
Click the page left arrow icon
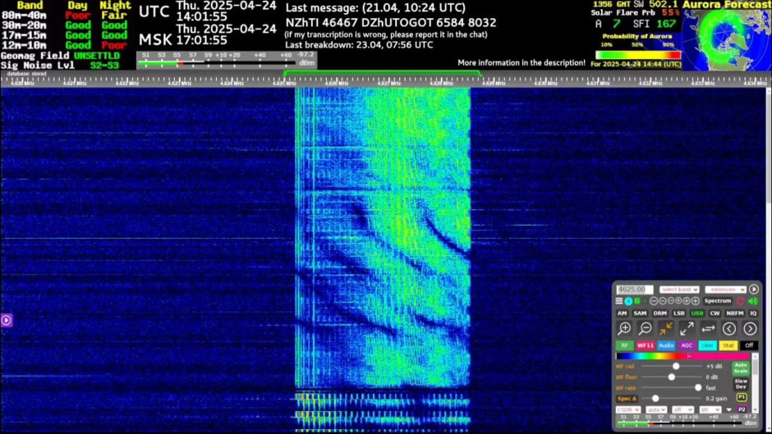(728, 329)
